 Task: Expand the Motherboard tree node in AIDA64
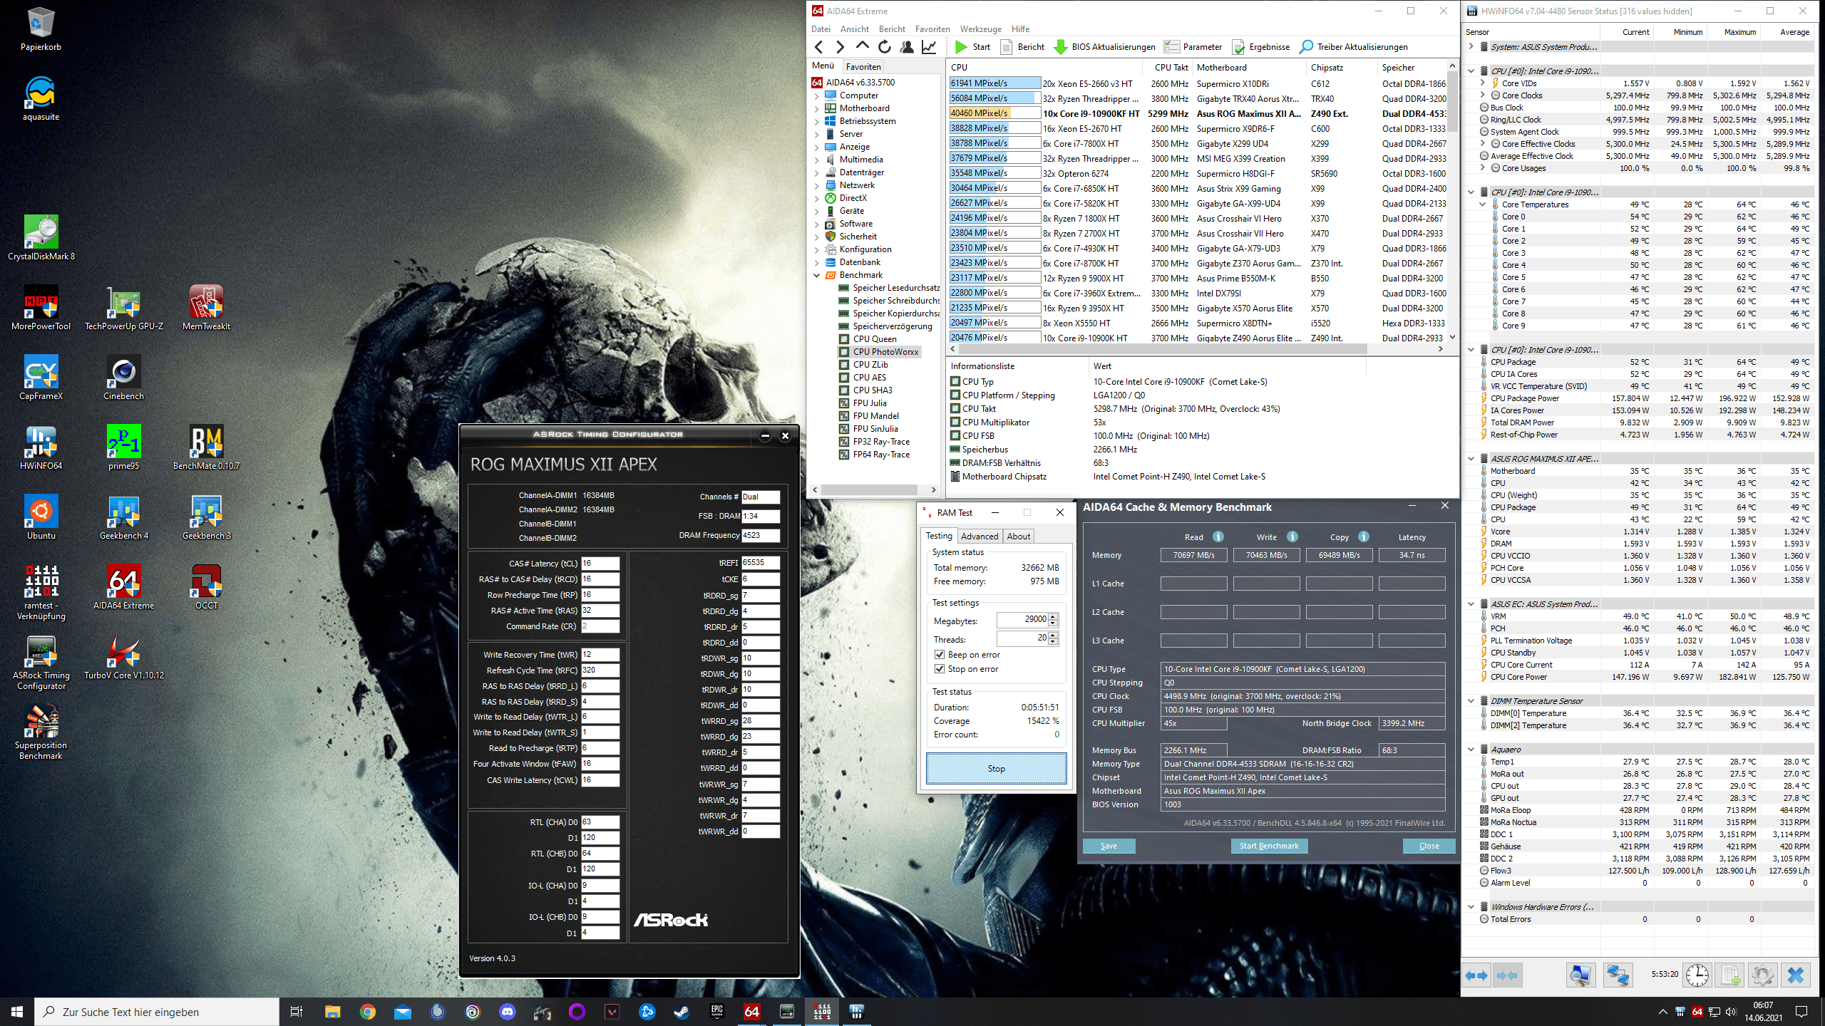pyautogui.click(x=816, y=108)
